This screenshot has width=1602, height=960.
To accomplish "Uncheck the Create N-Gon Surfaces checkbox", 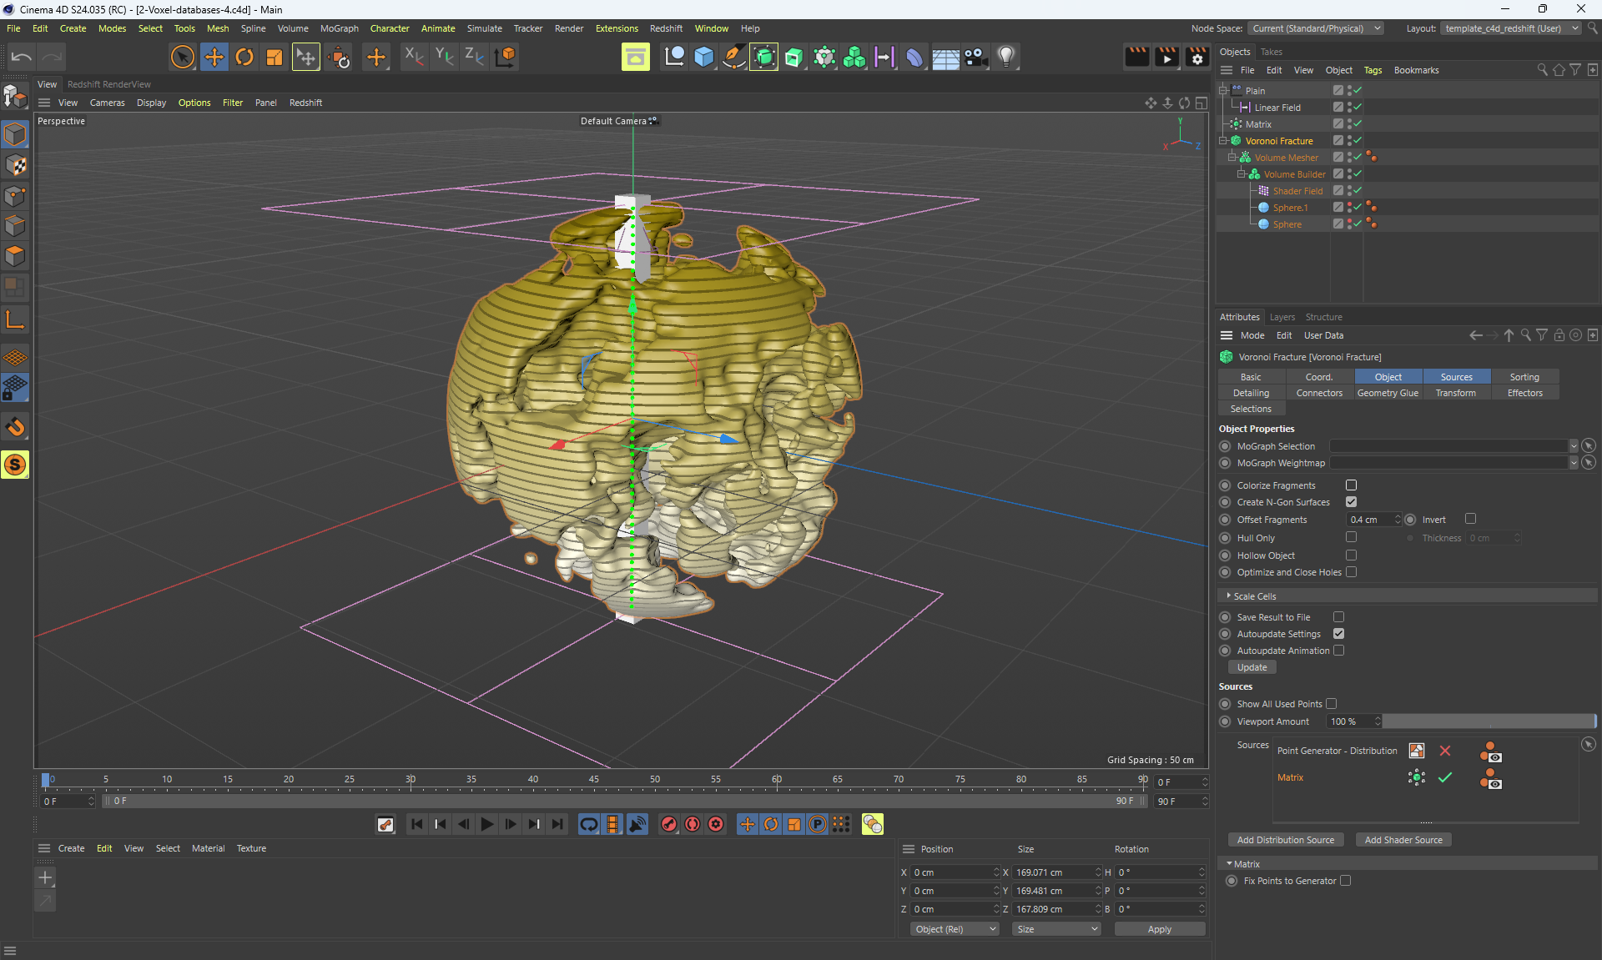I will point(1351,502).
